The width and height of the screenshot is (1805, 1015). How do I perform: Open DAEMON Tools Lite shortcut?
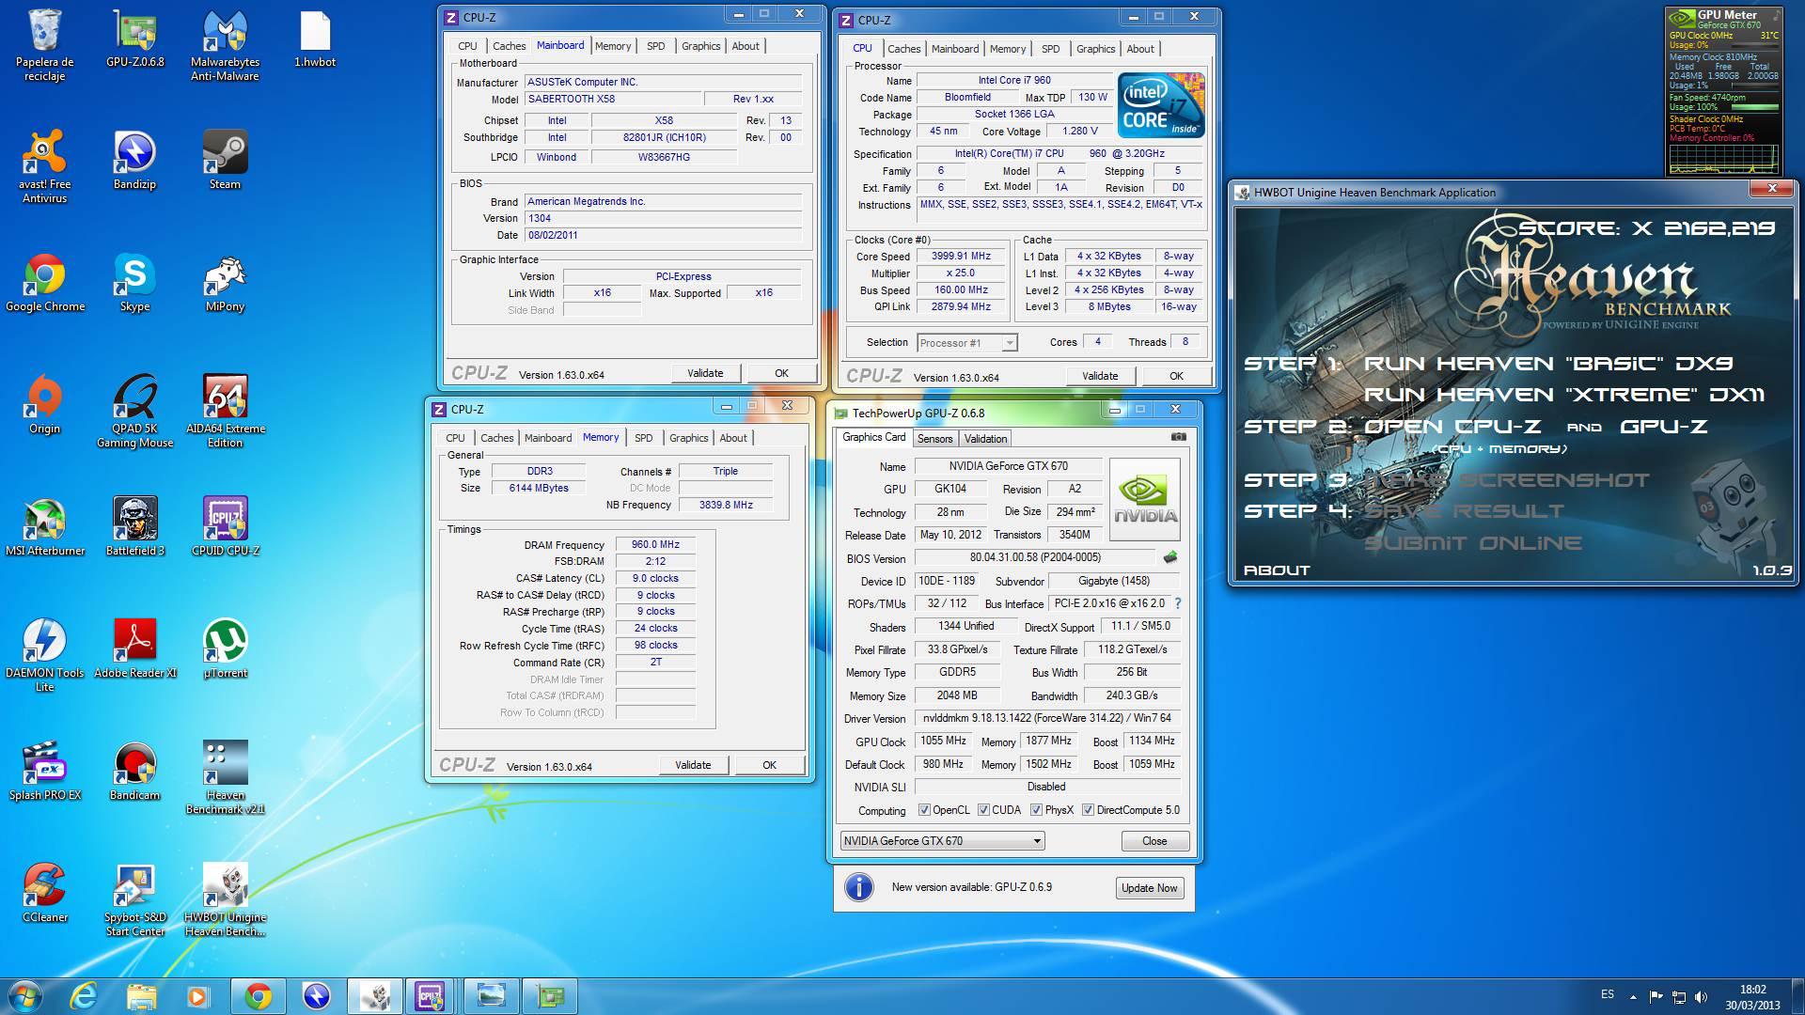tap(44, 655)
